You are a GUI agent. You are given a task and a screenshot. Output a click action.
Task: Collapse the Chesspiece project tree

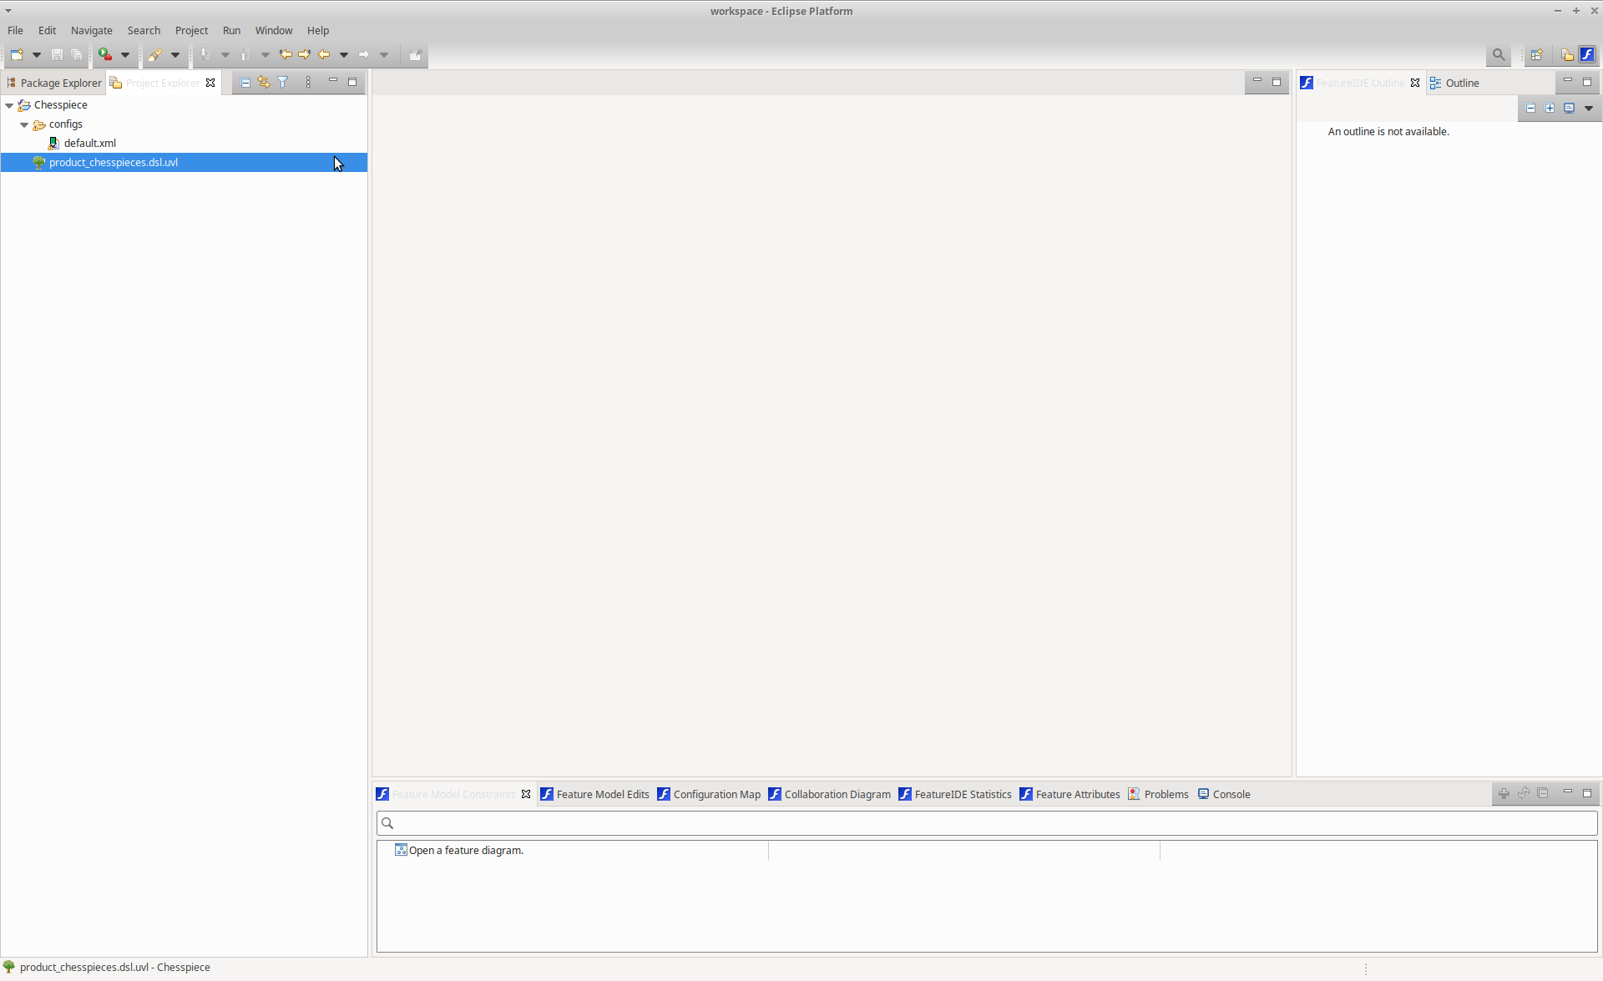click(x=8, y=104)
